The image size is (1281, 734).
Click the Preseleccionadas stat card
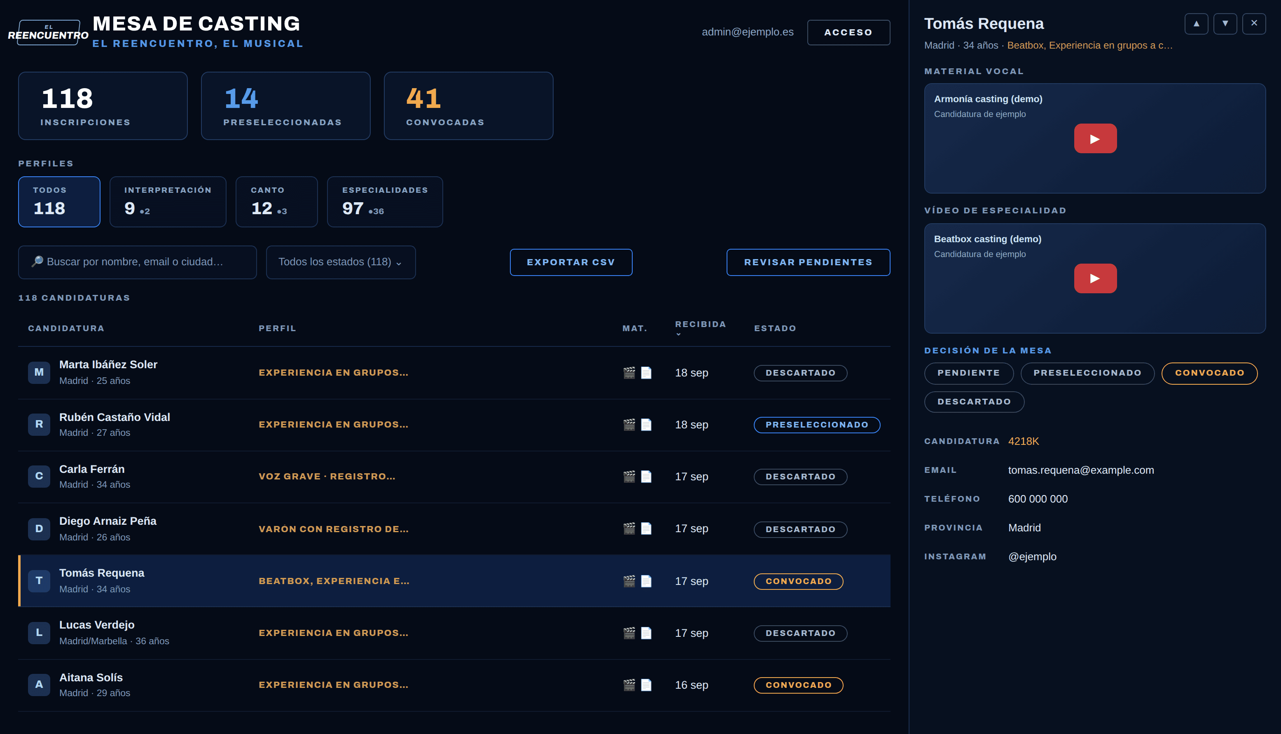pyautogui.click(x=285, y=106)
